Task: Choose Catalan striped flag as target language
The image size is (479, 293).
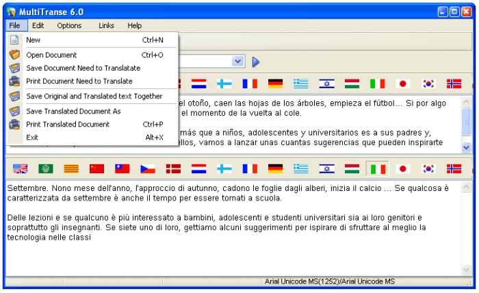Action: (71, 168)
